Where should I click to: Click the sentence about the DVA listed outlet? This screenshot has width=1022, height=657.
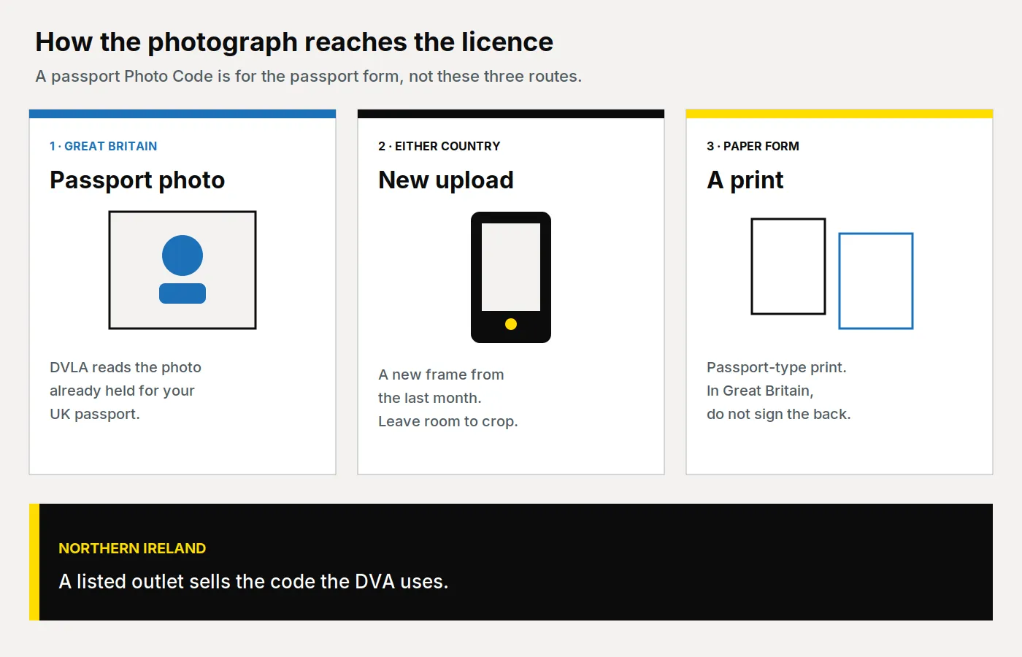pos(253,582)
